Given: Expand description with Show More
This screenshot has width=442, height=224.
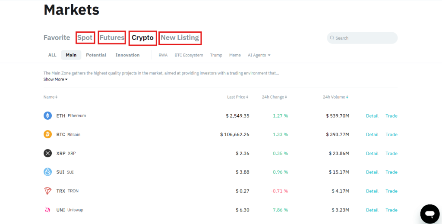Looking at the screenshot, I should pyautogui.click(x=55, y=79).
